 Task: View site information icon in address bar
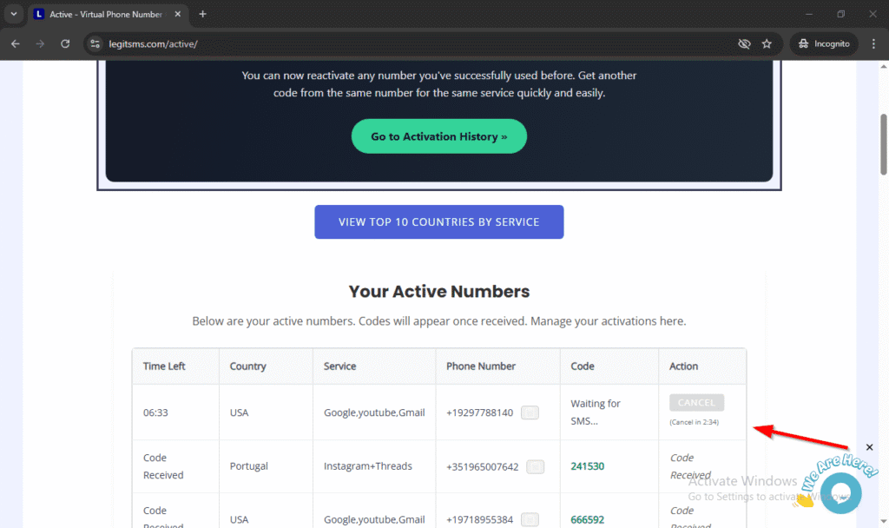[96, 43]
